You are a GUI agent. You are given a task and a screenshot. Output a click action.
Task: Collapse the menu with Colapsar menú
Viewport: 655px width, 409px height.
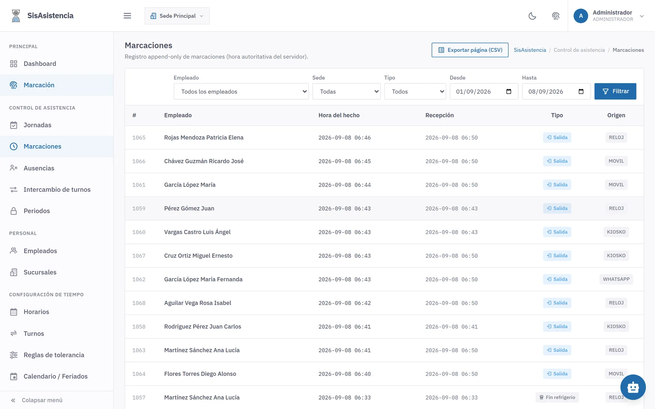56,400
